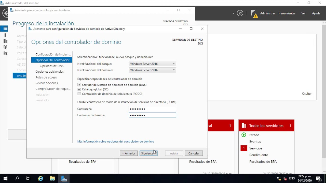Open the Windows Start menu
The height and width of the screenshot is (183, 326).
[5, 178]
